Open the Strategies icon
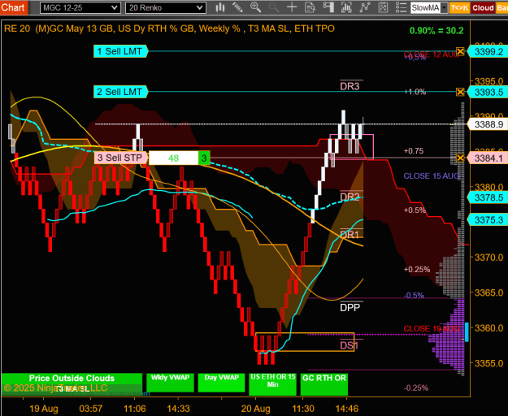This screenshot has height=416, width=508. tap(383, 7)
